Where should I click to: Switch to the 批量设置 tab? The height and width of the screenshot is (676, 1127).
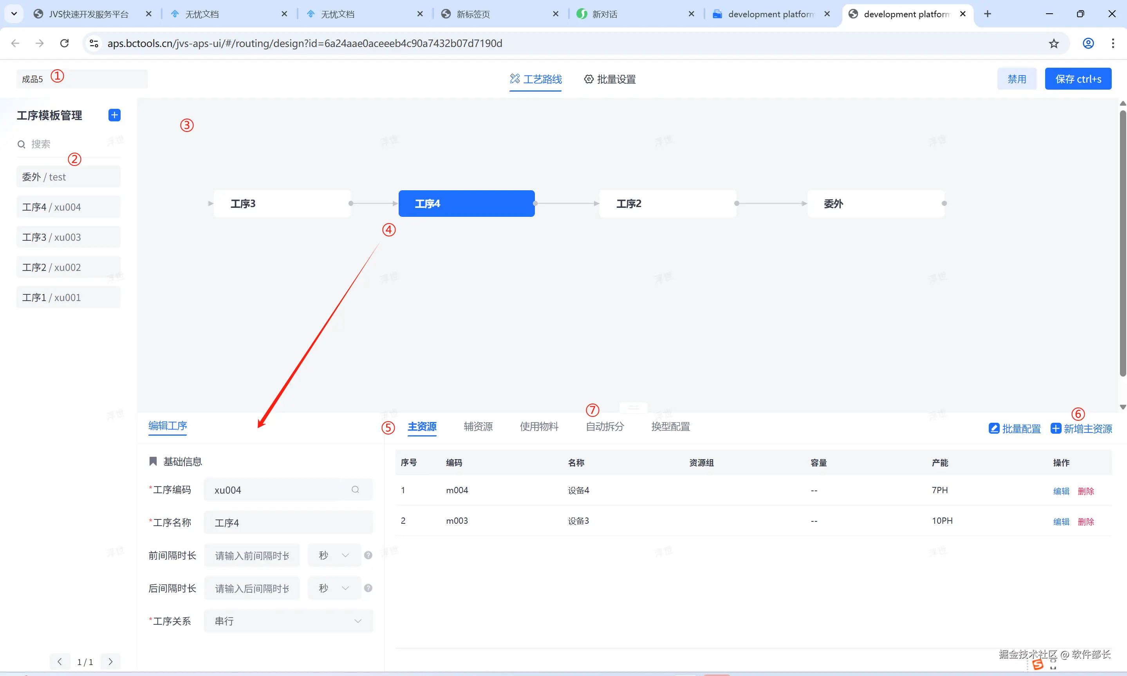(610, 79)
